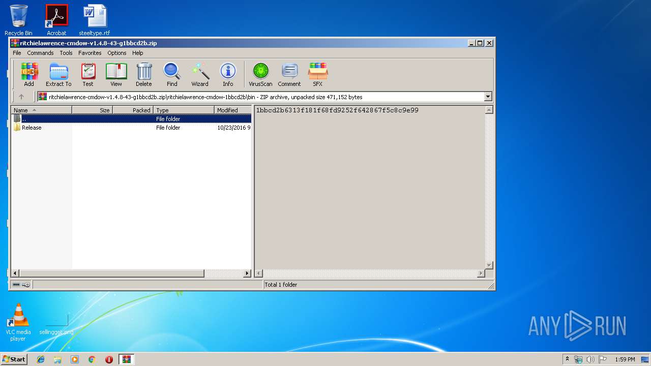This screenshot has width=651, height=366.
Task: Click the WinRAR title bar icon
Action: [x=15, y=43]
